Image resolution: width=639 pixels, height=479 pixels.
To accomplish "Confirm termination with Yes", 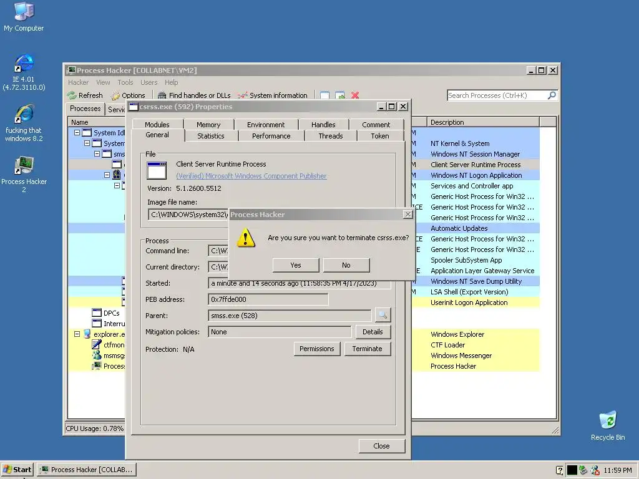I will click(x=295, y=265).
